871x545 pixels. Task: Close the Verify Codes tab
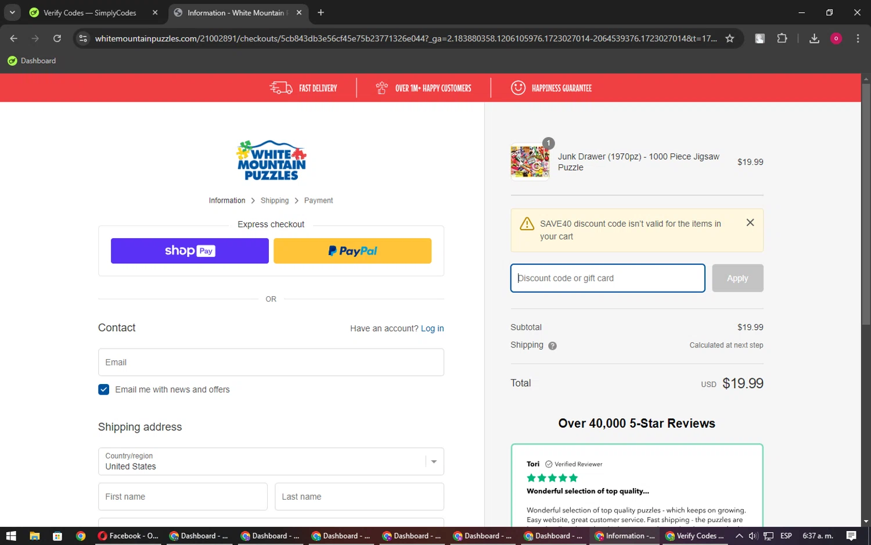point(155,12)
